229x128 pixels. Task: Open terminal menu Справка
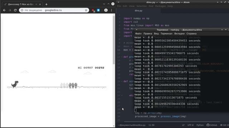[x=191, y=33]
